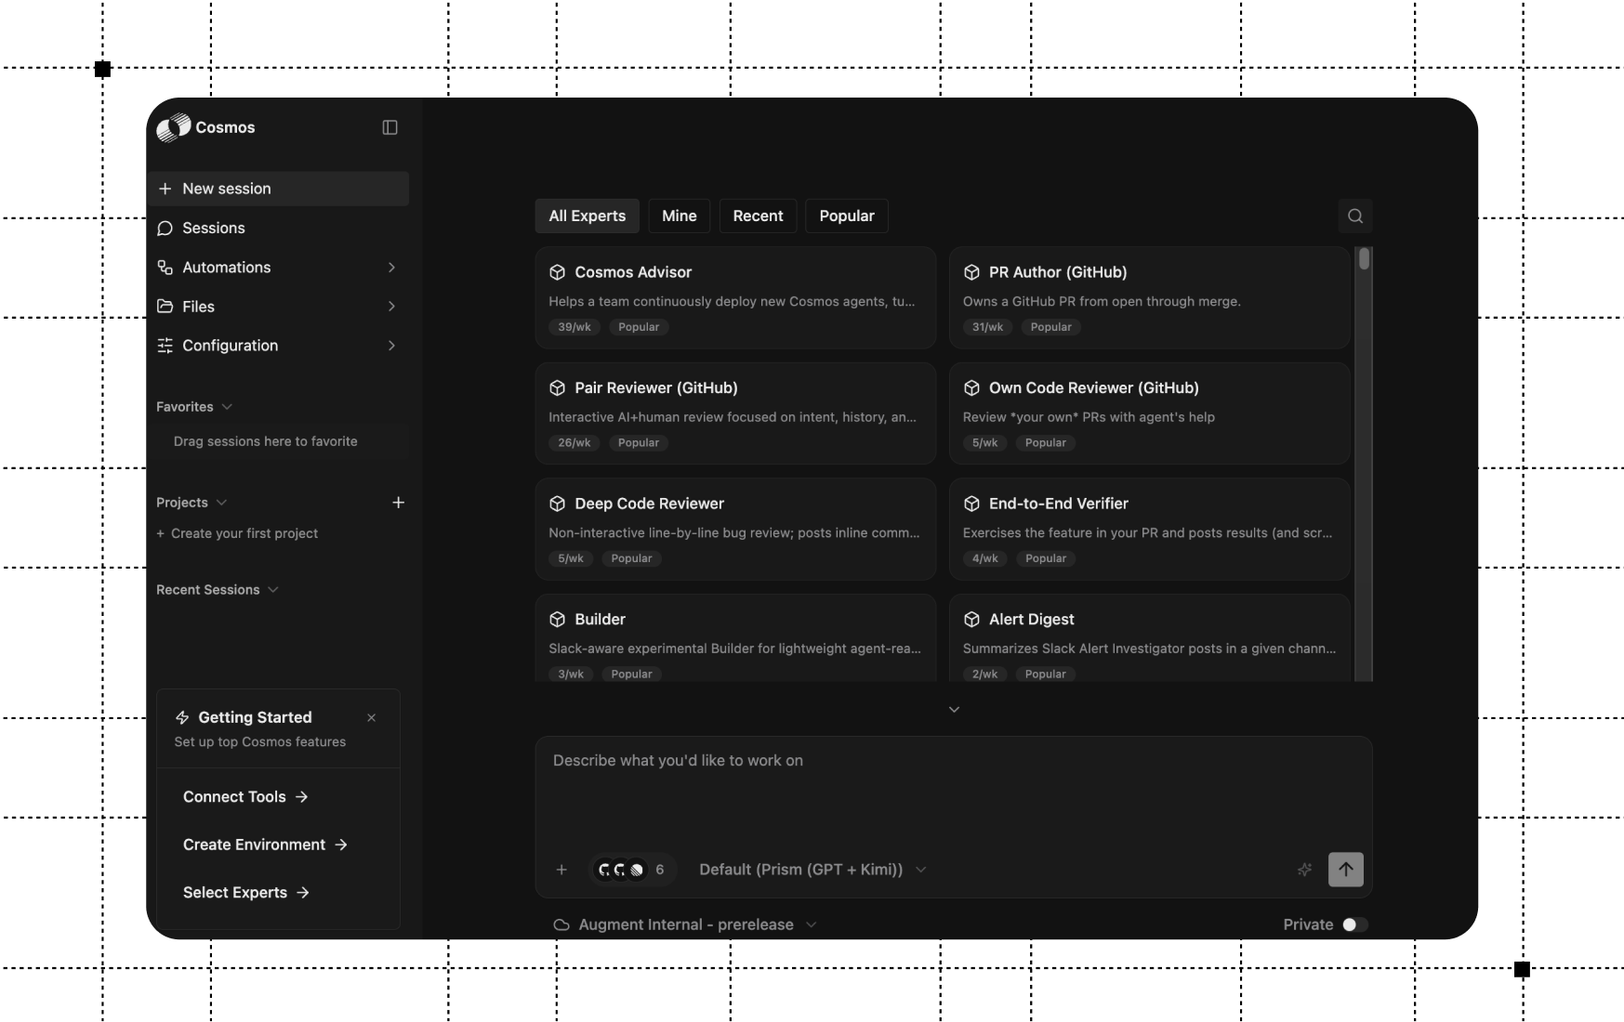Screen dimensions: 1624x1022
Task: Click the cube icon on PR Author (GitHub)
Action: 972,272
